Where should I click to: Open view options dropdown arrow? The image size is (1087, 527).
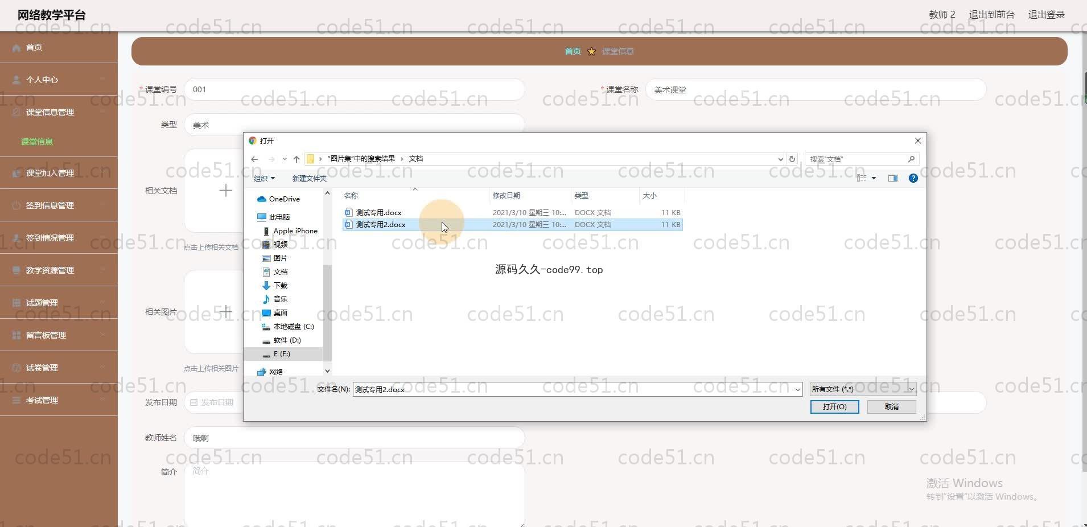[874, 179]
